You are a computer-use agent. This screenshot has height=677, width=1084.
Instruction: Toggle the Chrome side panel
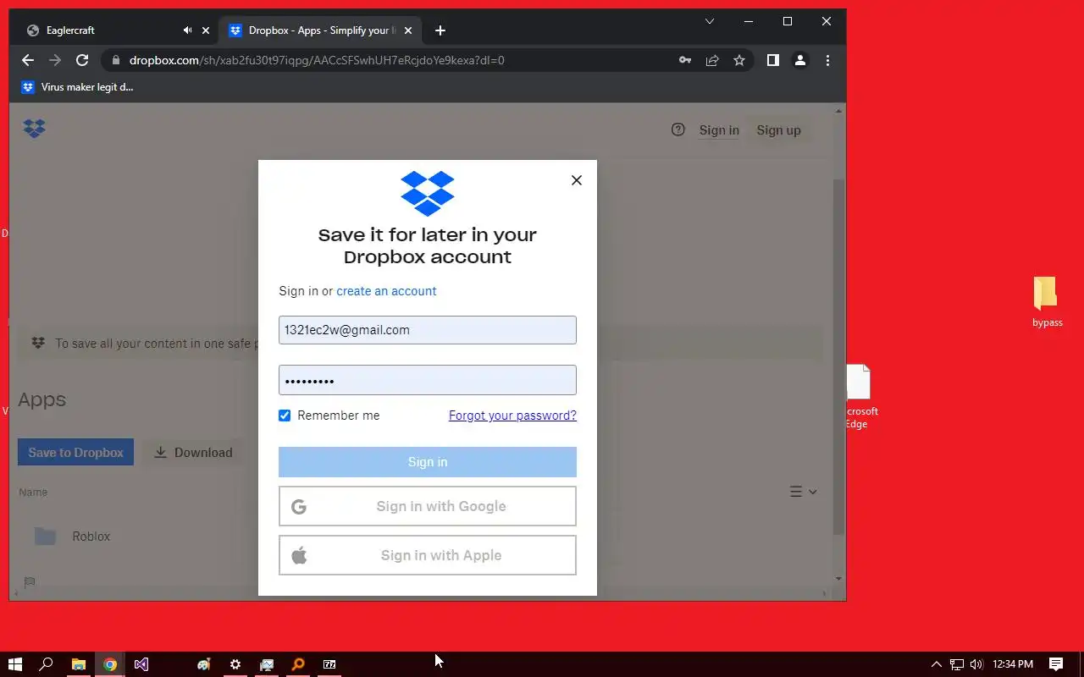point(772,60)
